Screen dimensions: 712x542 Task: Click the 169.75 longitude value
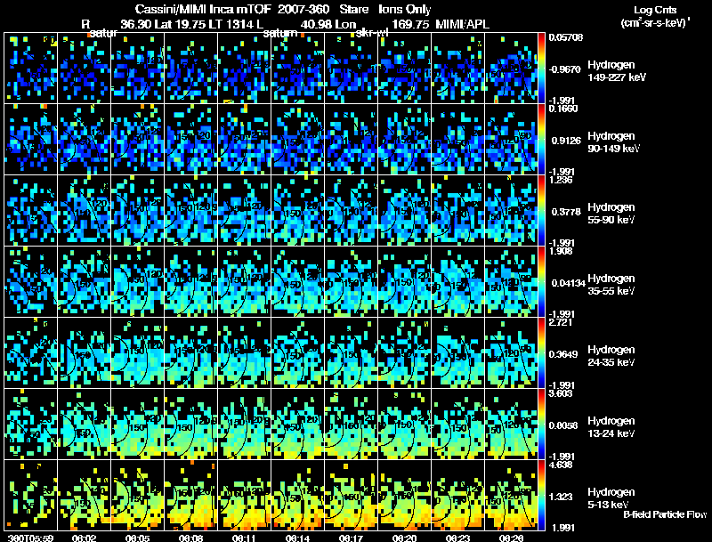[x=410, y=24]
